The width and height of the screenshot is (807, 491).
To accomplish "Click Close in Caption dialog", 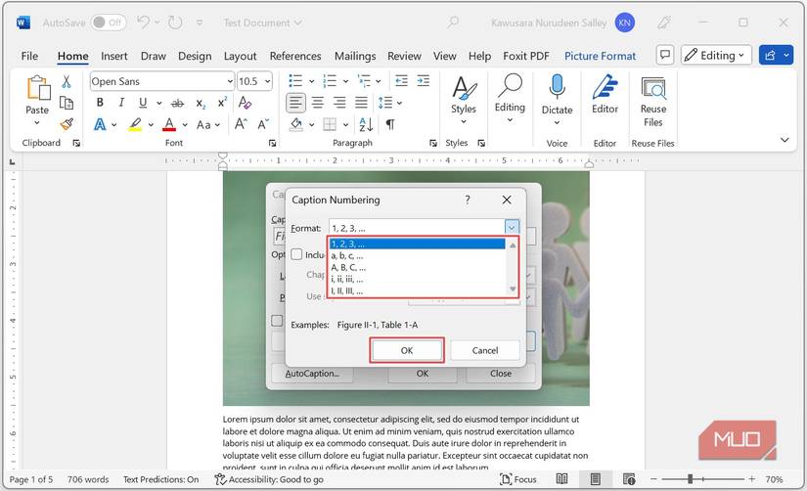I will pos(500,373).
